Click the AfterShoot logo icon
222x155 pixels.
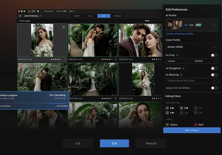point(29,11)
